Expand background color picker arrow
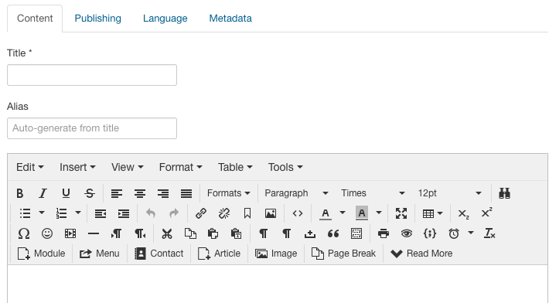Image resolution: width=549 pixels, height=303 pixels. (379, 213)
